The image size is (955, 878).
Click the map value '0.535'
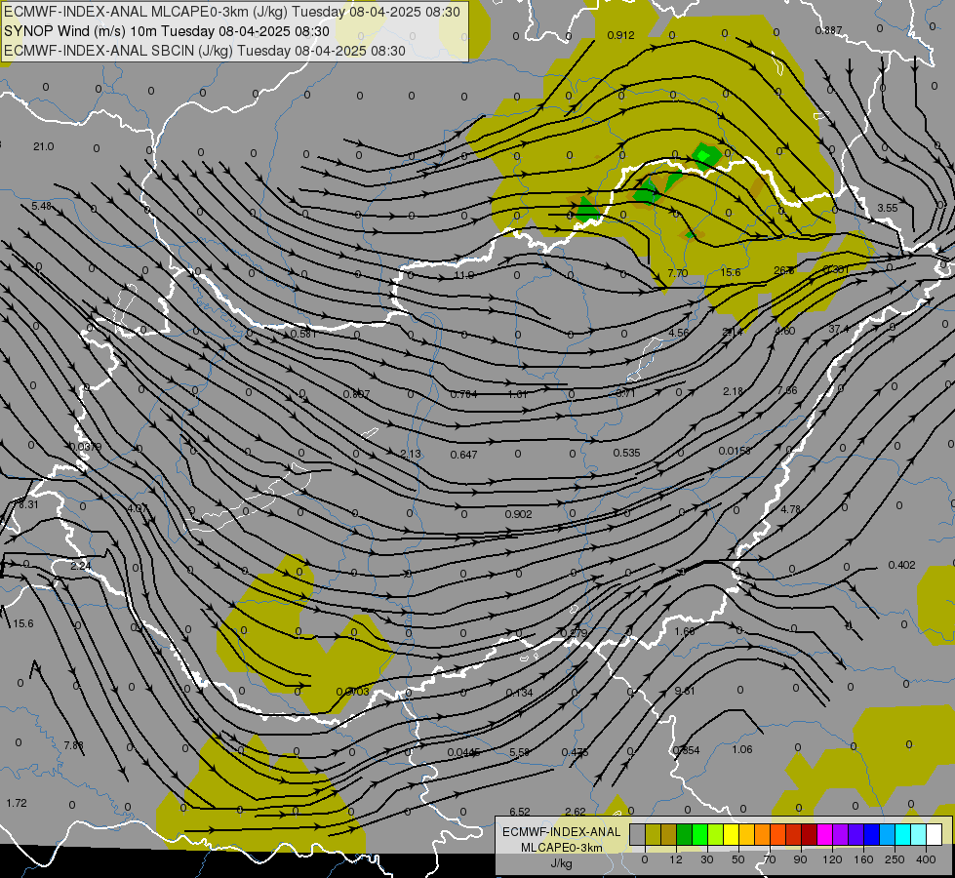[626, 453]
